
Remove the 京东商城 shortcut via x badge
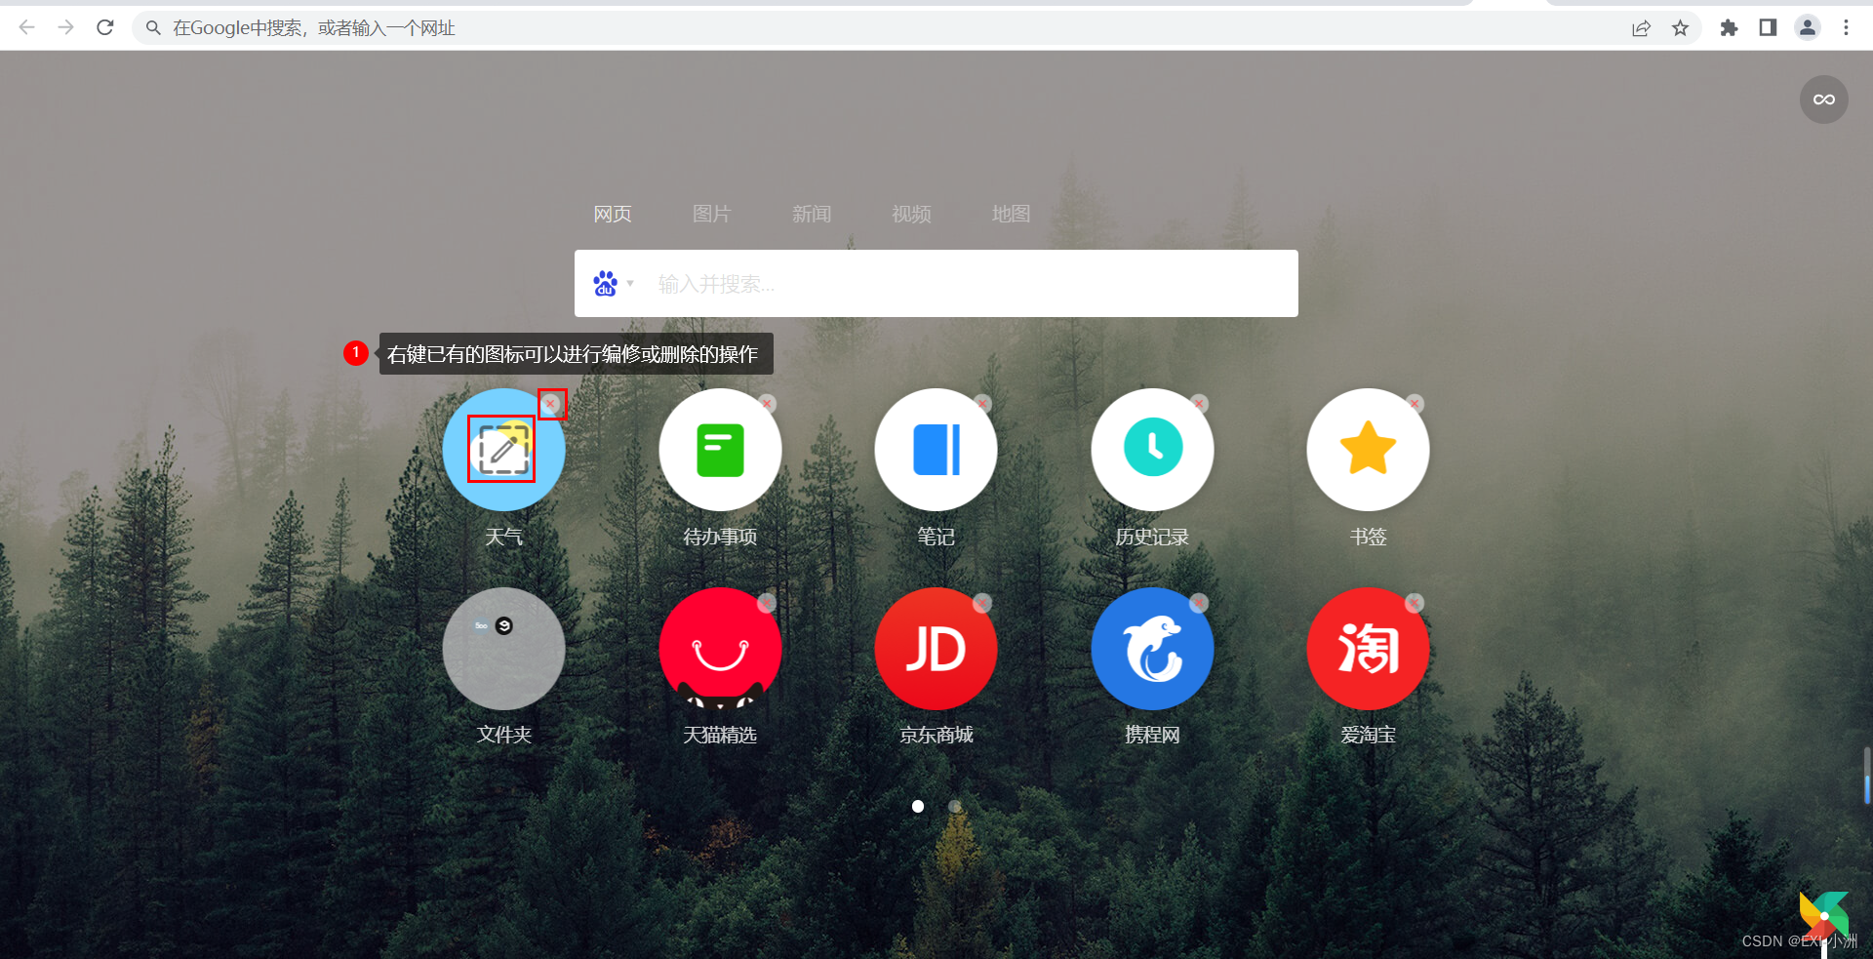click(x=982, y=603)
